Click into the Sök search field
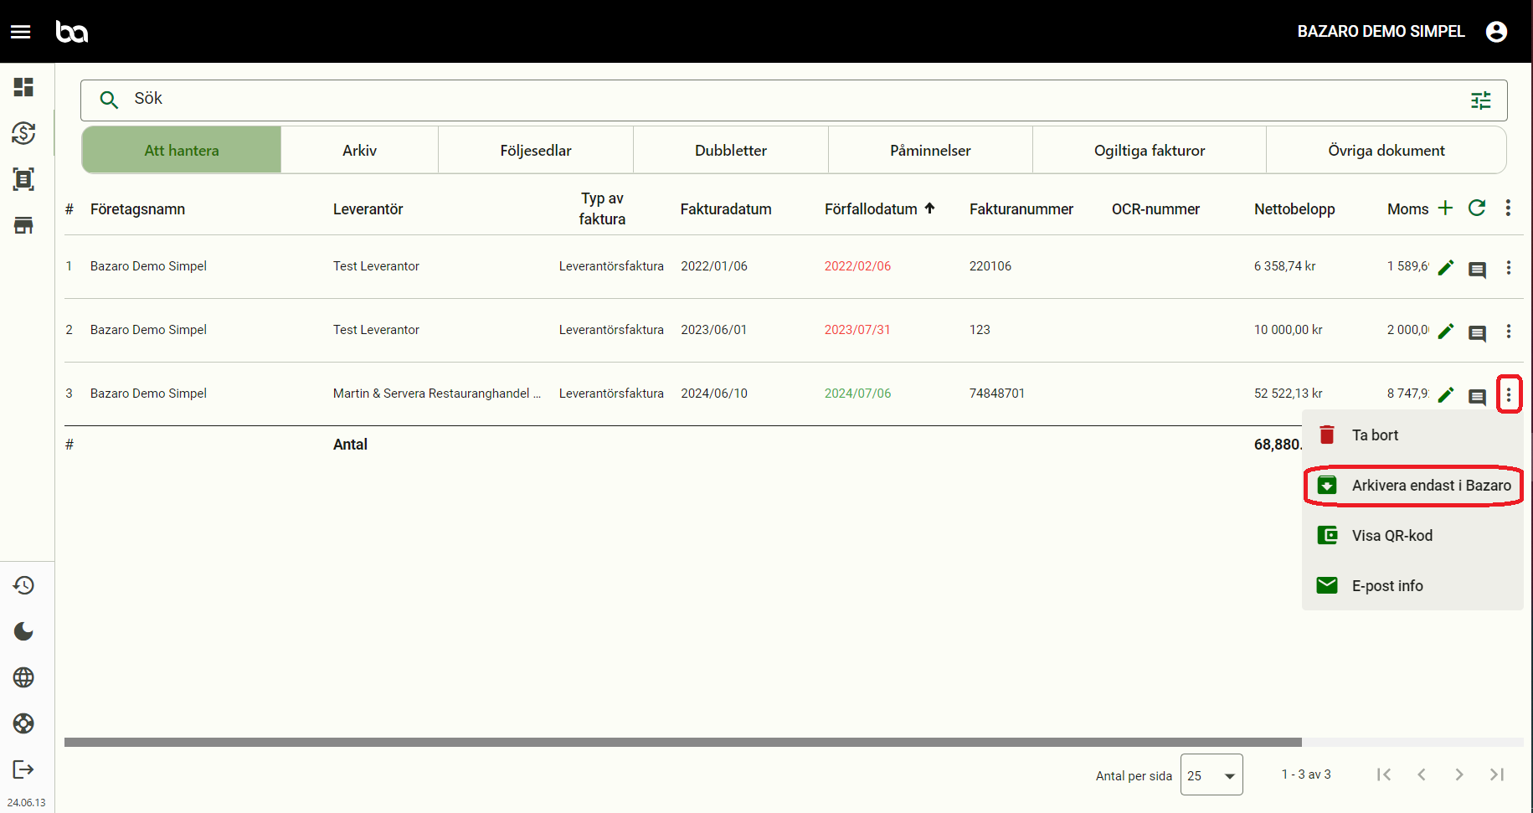 pos(794,100)
